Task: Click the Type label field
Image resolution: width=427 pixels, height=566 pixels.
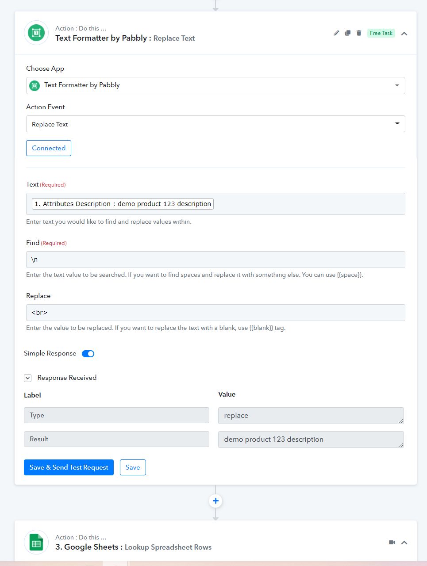Action: coord(116,415)
